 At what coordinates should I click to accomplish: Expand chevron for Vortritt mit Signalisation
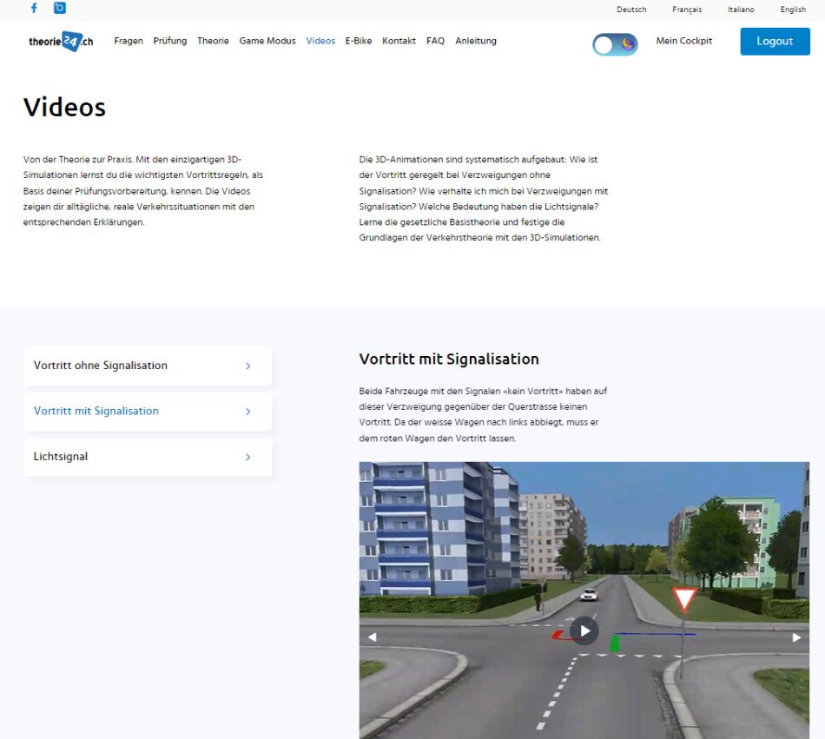point(247,412)
